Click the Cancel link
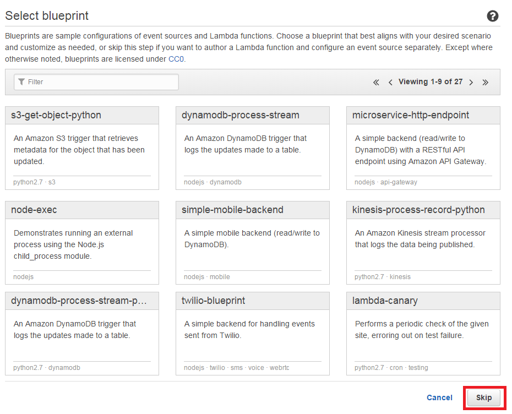 point(439,397)
